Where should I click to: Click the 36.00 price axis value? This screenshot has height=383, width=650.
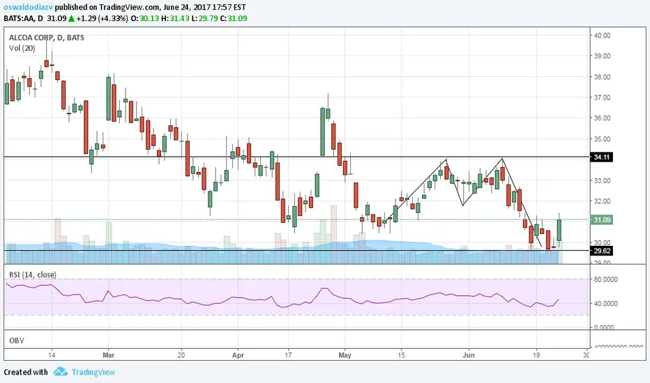click(x=602, y=118)
